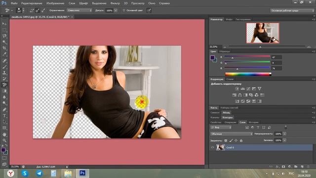Toggle tablet pressure button in options bar
316x178 pixels.
(149, 10)
